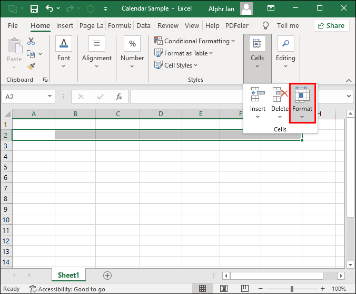This screenshot has height=294, width=356.
Task: Open the Delete cells button
Action: (x=280, y=100)
